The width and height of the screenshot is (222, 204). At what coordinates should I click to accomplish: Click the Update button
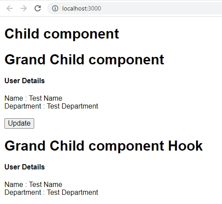point(19,123)
